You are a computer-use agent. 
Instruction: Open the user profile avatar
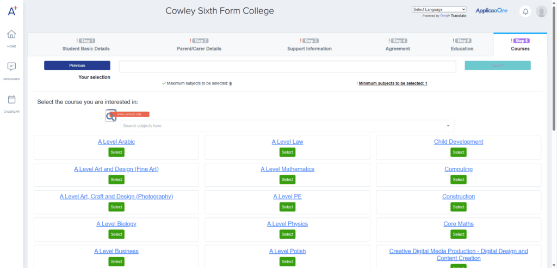click(x=541, y=11)
